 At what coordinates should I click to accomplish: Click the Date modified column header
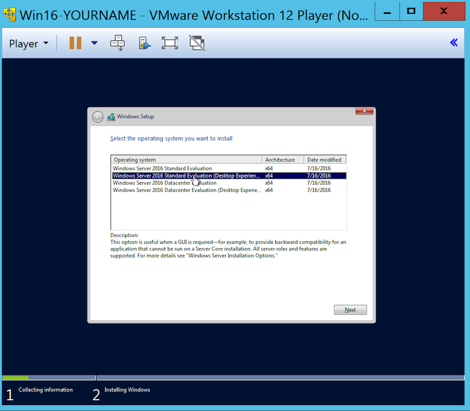(x=324, y=160)
